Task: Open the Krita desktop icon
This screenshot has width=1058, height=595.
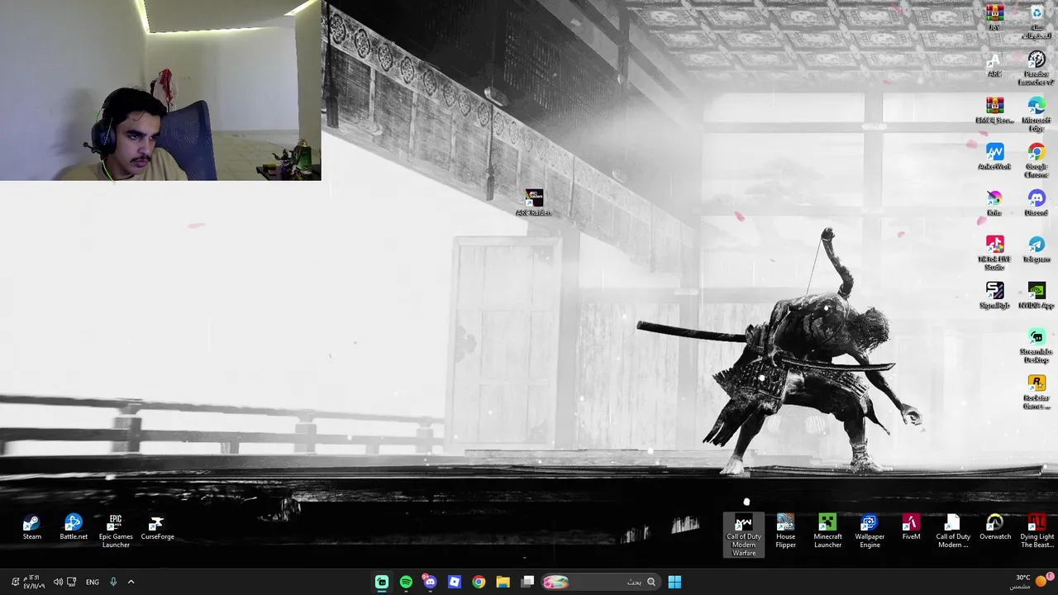Action: pyautogui.click(x=994, y=202)
